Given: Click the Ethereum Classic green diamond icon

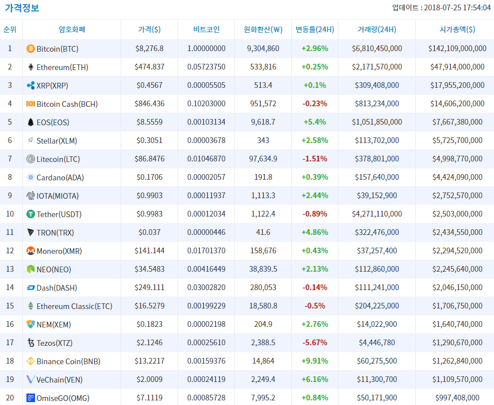Looking at the screenshot, I should 30,306.
